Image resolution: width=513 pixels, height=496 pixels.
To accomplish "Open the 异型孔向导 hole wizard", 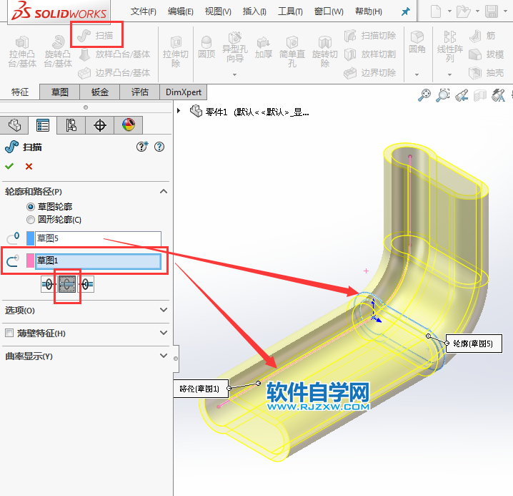I will (235, 47).
